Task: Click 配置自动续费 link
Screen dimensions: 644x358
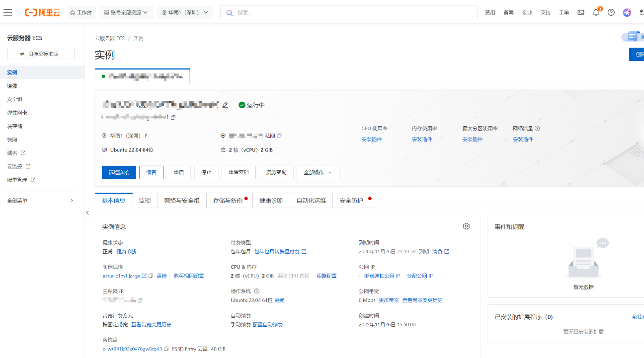Action: pyautogui.click(x=268, y=325)
